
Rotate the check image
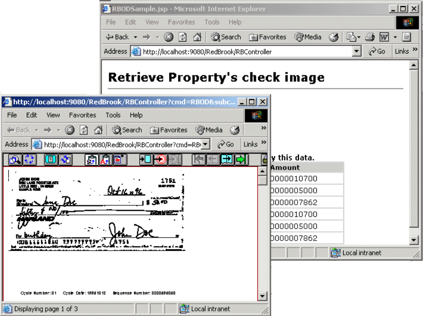point(28,159)
